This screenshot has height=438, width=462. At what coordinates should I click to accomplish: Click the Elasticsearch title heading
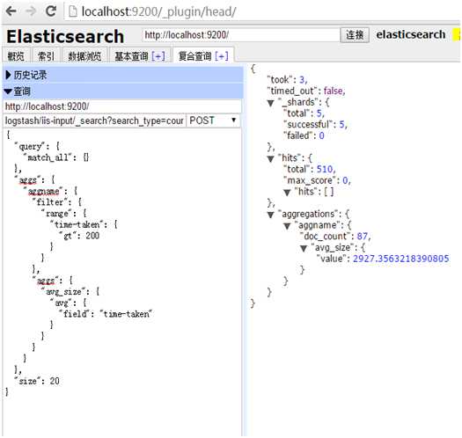[x=65, y=36]
